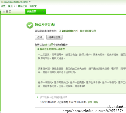
Task: Click the 以下联系人已保存到通讯录 text
Action: click(x=54, y=97)
